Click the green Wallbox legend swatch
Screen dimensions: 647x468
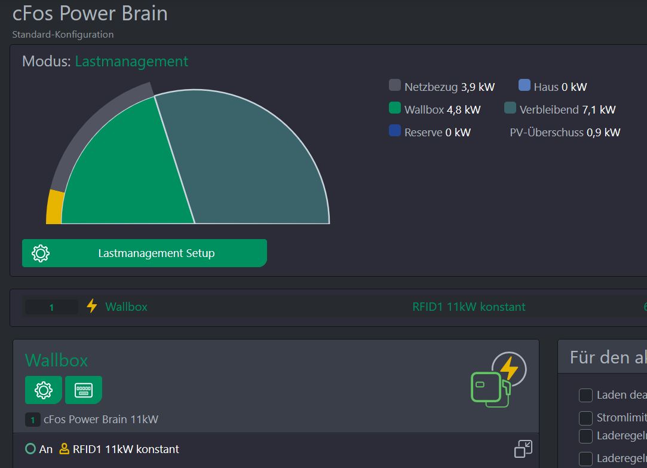coord(395,108)
